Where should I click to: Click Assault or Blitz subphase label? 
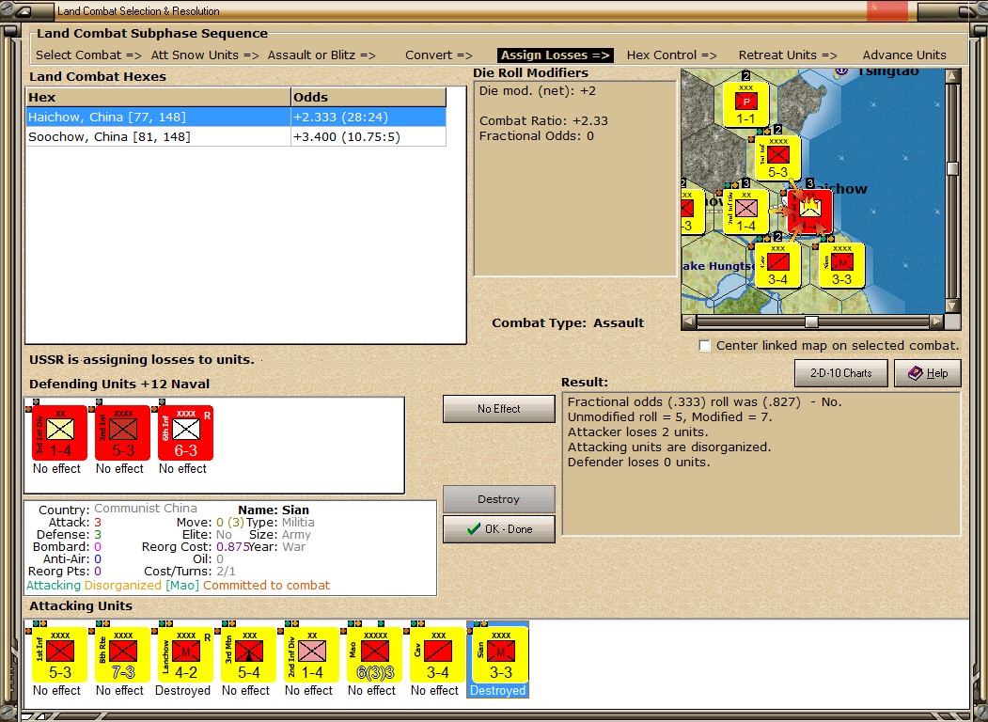(321, 55)
